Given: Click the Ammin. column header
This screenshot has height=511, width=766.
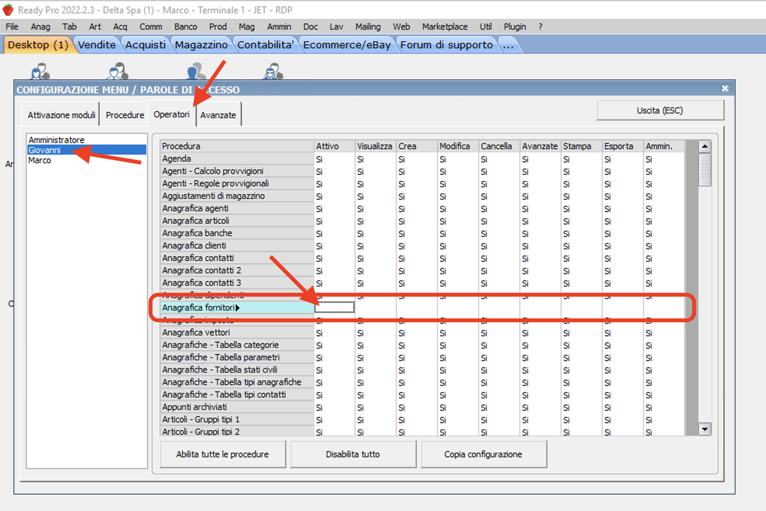Looking at the screenshot, I should point(664,146).
